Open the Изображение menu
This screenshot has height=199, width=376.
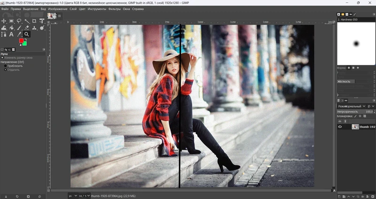[58, 9]
